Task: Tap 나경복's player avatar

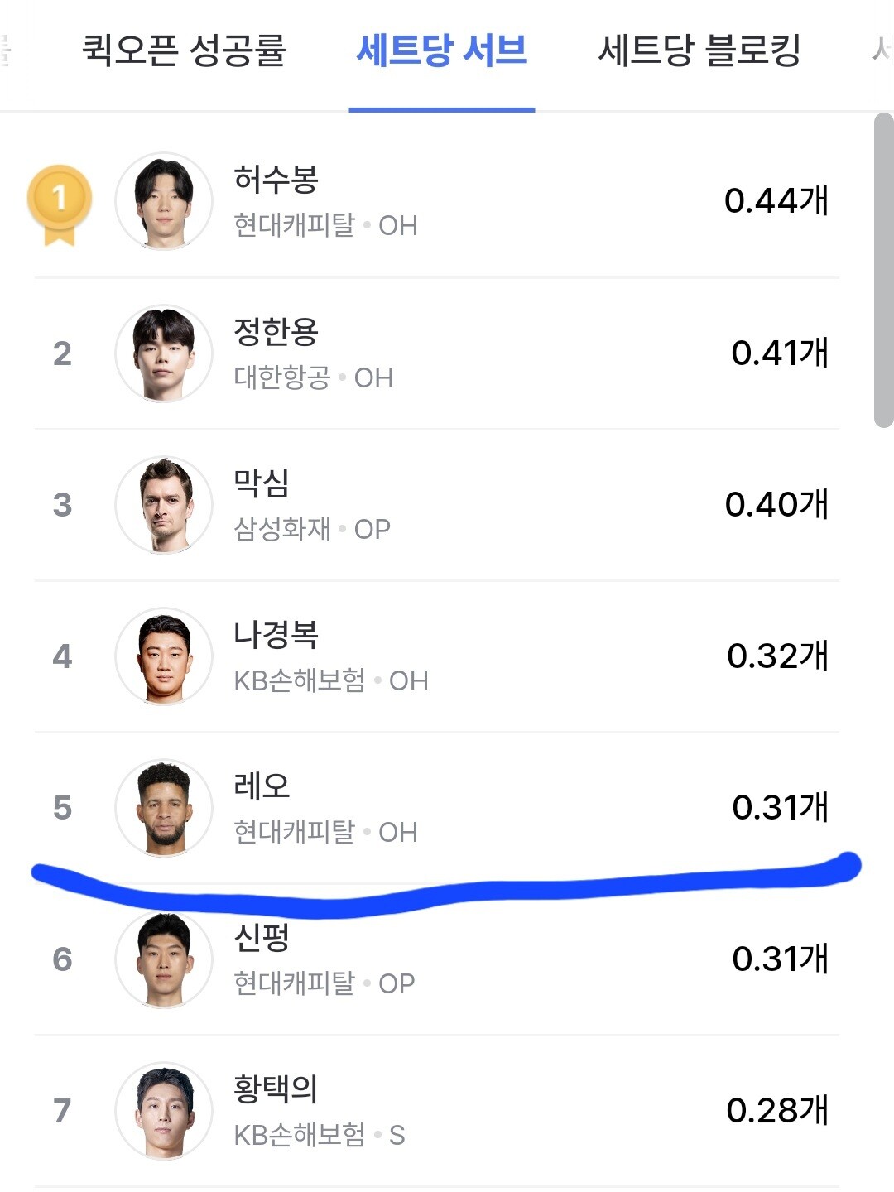Action: pos(164,656)
